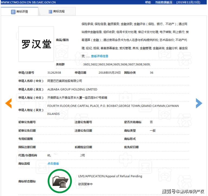Image resolution: width=208 pixels, height=196 pixels.
Task: Click the application date 2018年05月29日
Action: click(109, 73)
